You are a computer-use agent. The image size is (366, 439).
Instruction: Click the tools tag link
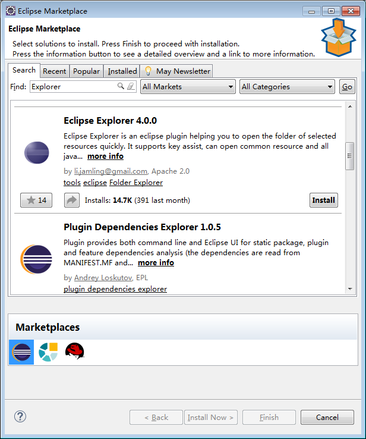pos(72,183)
